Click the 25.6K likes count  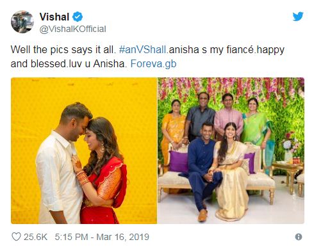35,237
